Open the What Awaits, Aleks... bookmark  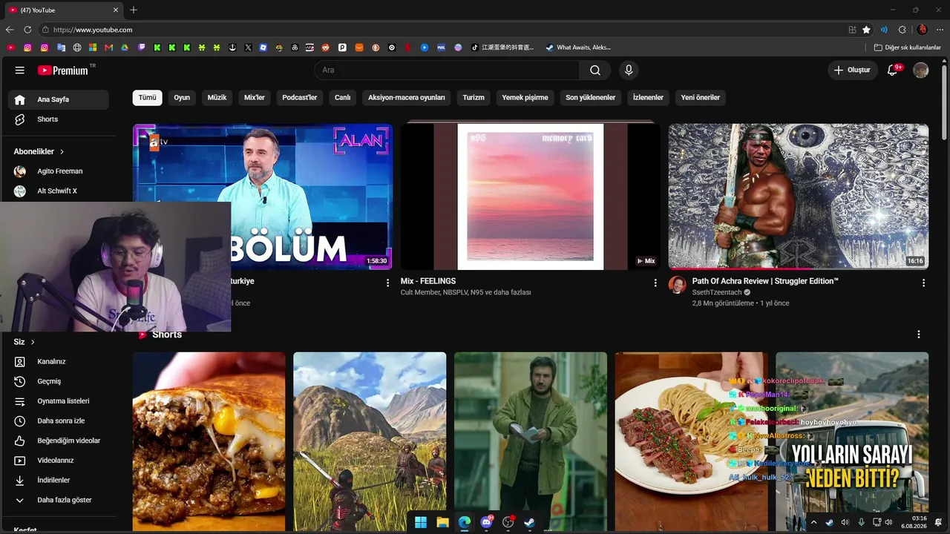(578, 47)
